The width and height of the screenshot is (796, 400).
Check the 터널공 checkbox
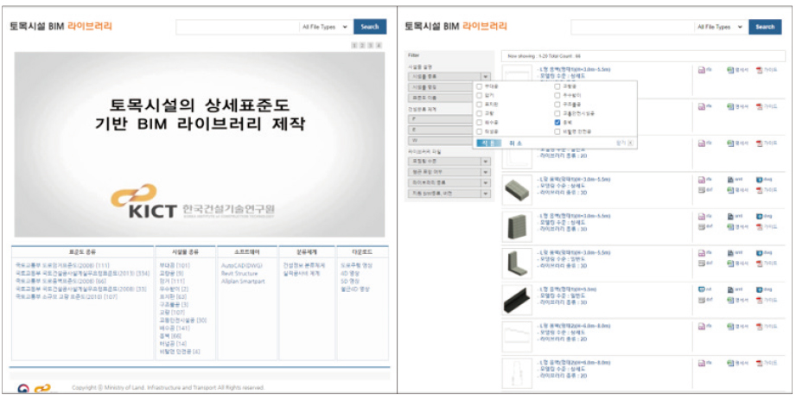(479, 131)
